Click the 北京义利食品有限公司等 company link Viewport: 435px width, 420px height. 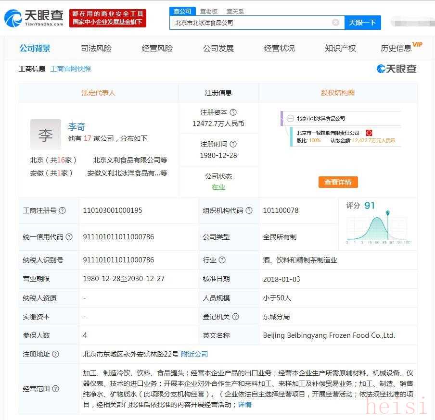(130, 160)
